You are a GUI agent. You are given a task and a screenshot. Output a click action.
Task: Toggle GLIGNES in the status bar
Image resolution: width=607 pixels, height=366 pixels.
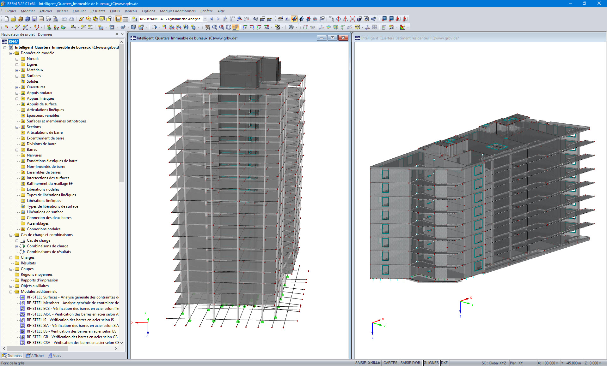point(431,363)
